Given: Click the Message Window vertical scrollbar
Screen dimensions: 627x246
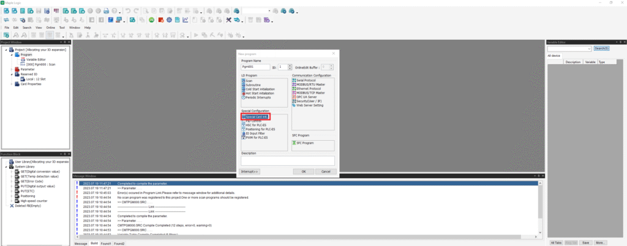Looking at the screenshot, I should pyautogui.click(x=540, y=207).
